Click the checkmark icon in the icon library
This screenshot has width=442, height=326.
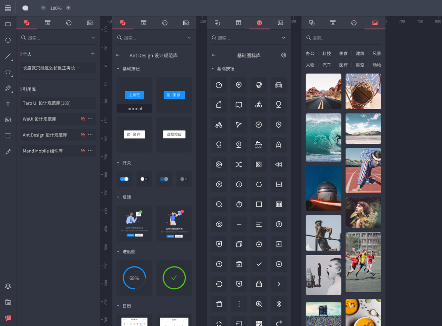click(259, 264)
